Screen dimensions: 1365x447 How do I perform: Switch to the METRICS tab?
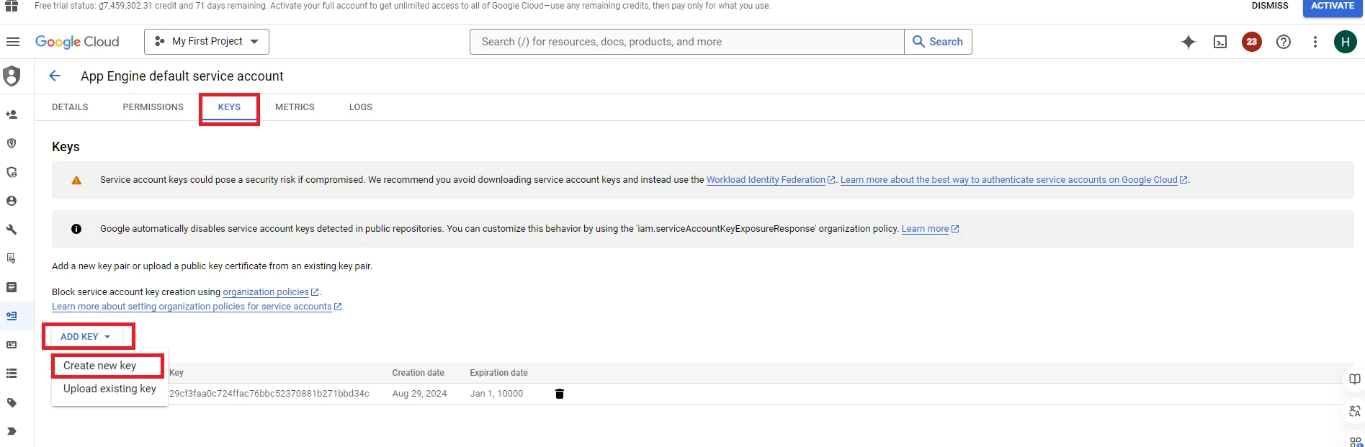(x=295, y=107)
